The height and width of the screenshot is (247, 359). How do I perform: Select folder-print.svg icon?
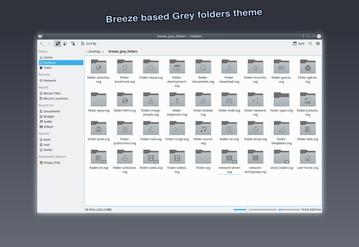(98, 128)
